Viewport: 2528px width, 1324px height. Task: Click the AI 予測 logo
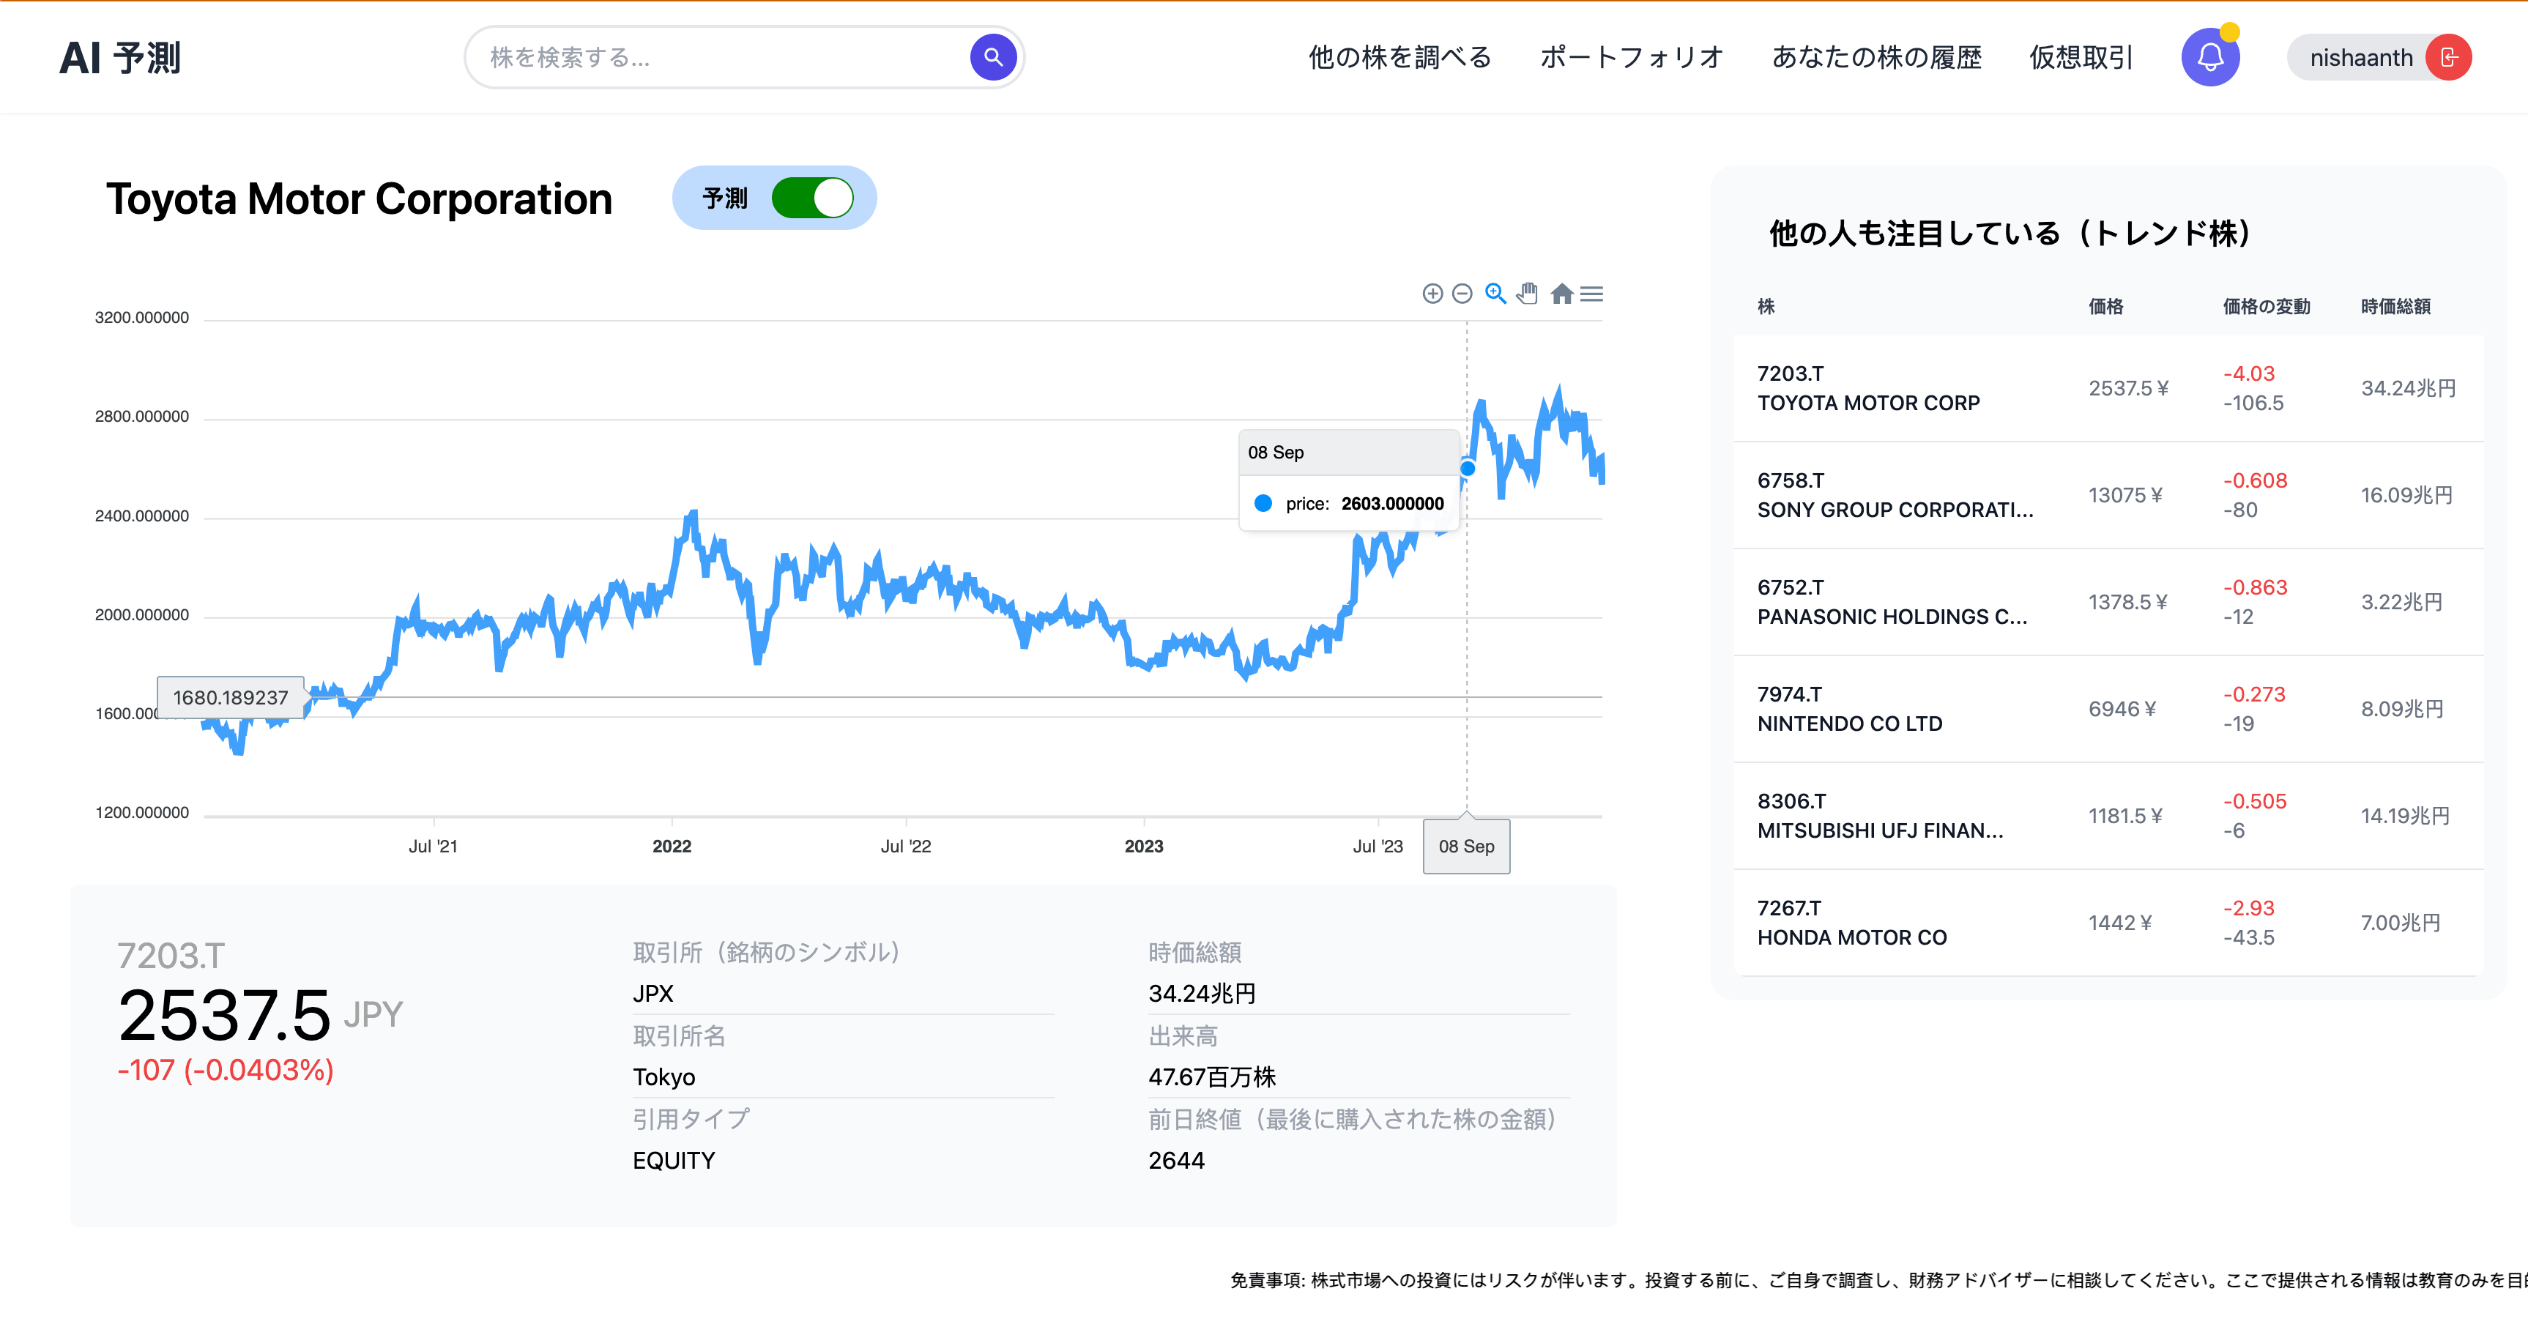tap(119, 57)
